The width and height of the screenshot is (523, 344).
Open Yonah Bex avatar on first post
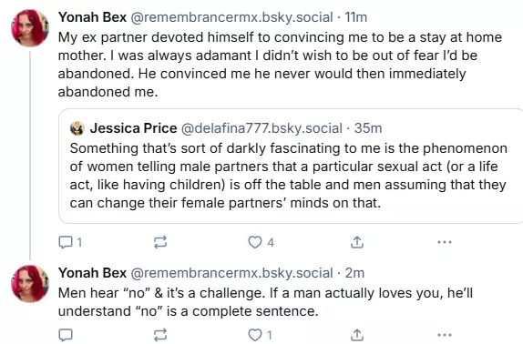click(x=30, y=28)
